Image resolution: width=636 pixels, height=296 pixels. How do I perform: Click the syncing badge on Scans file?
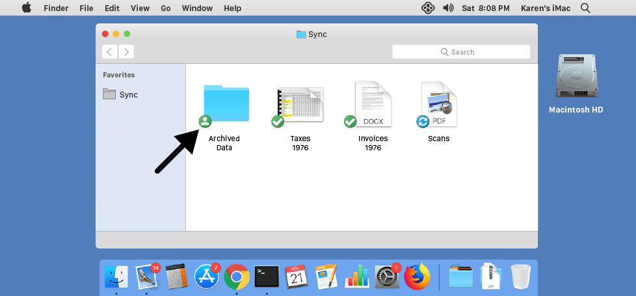tap(423, 122)
